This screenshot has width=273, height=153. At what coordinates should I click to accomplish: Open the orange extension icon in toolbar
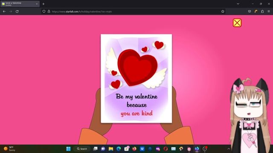[256, 11]
